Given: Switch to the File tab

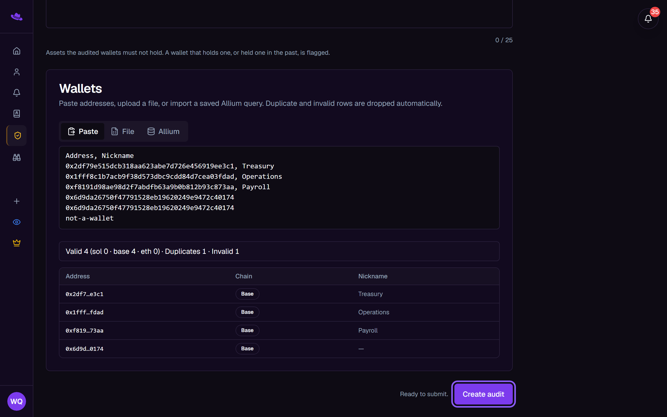Looking at the screenshot, I should [x=123, y=131].
